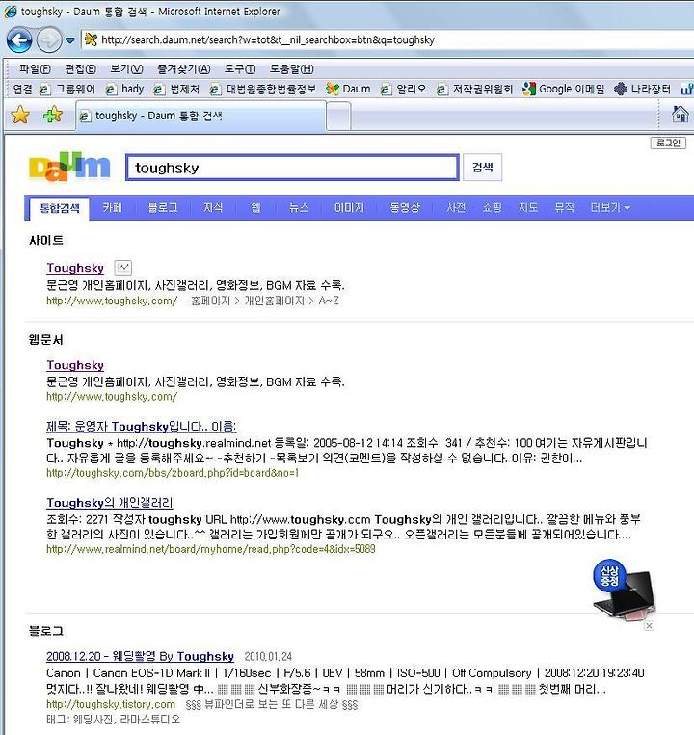The image size is (694, 735).
Task: Open the 나라장터 favorites link
Action: (642, 89)
